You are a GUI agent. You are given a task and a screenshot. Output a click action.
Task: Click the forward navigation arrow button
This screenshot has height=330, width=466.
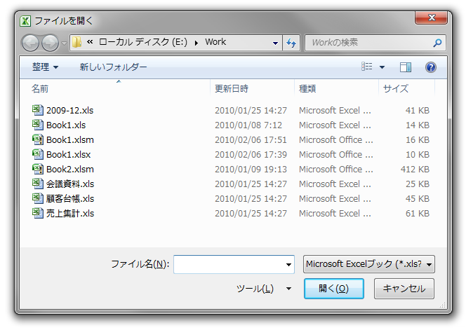tap(50, 43)
